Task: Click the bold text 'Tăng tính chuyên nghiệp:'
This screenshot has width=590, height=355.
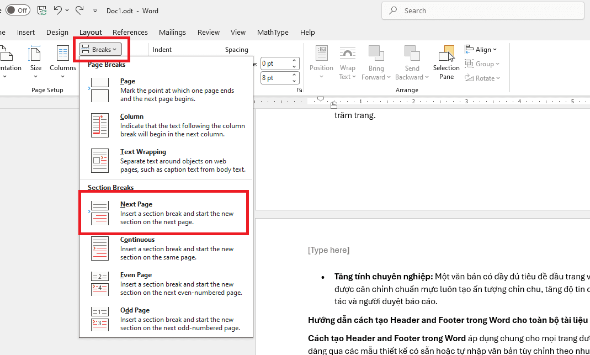Action: pyautogui.click(x=384, y=277)
